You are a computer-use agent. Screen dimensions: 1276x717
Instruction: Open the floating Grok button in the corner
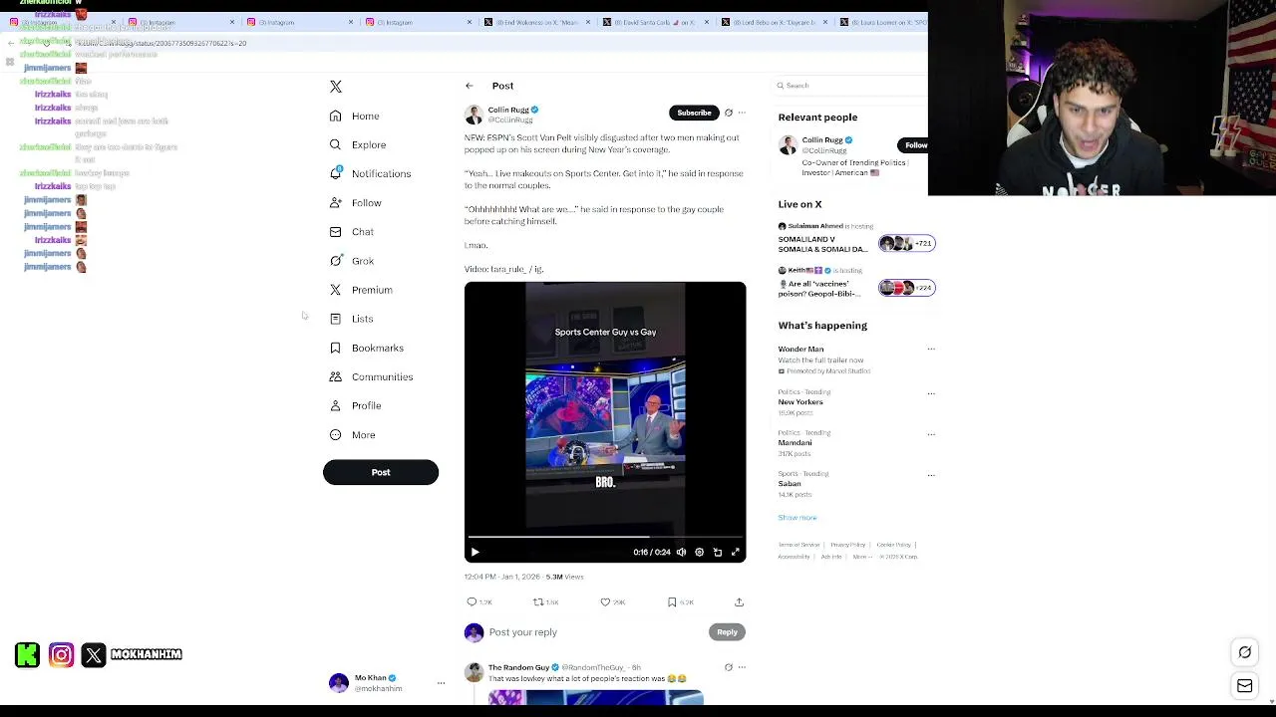(1244, 652)
